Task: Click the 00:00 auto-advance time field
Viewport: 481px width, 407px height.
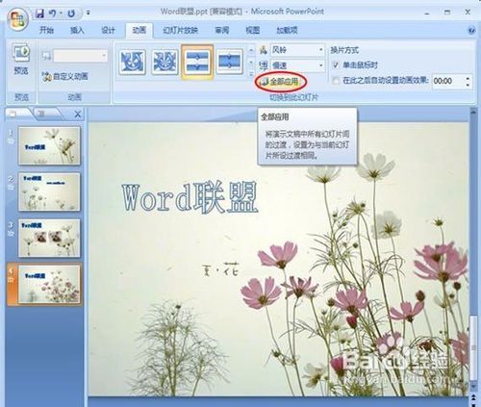Action: click(x=447, y=81)
